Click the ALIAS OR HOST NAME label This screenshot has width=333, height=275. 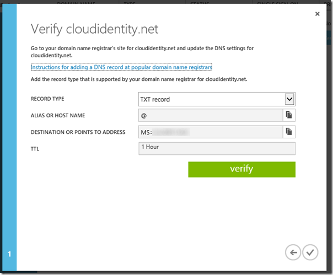pos(58,115)
